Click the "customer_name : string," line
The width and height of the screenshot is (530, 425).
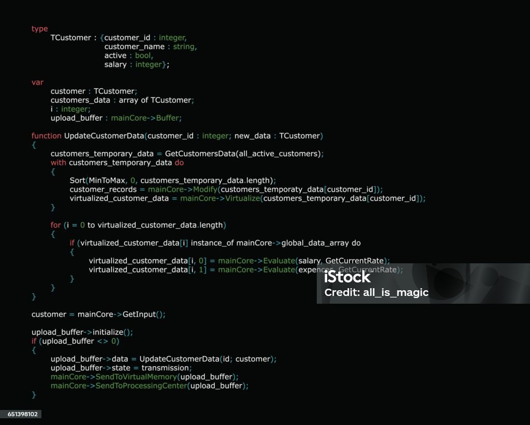pyautogui.click(x=151, y=47)
